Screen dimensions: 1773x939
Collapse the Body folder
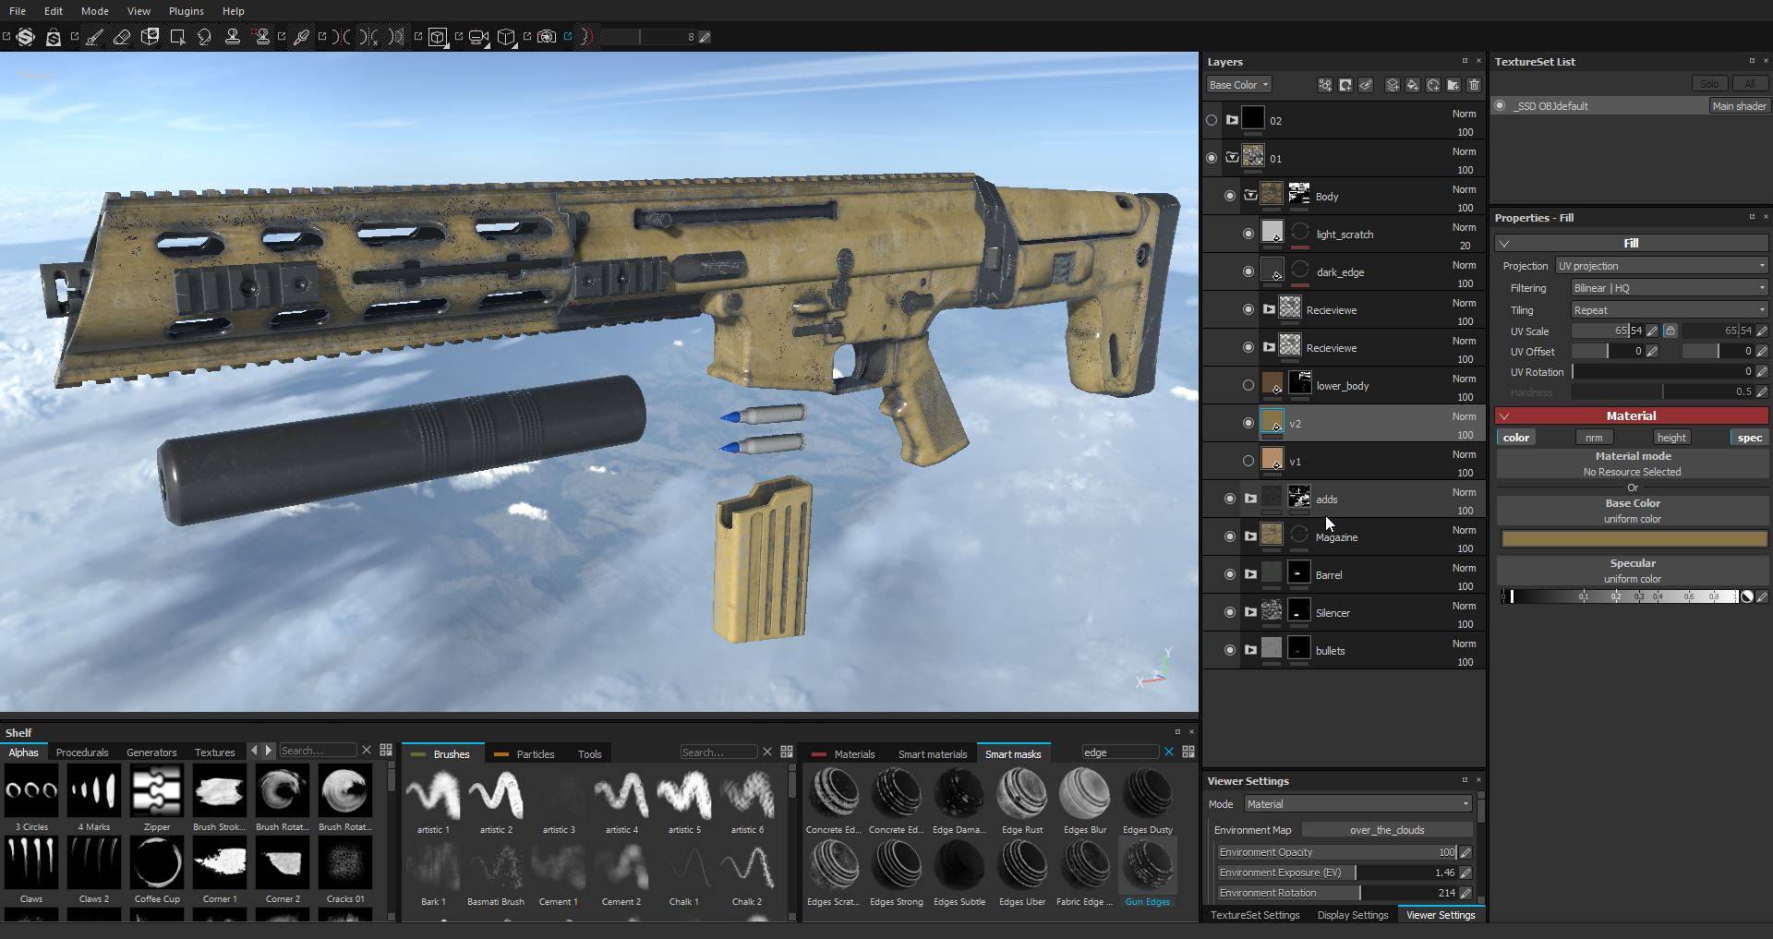[x=1250, y=196]
